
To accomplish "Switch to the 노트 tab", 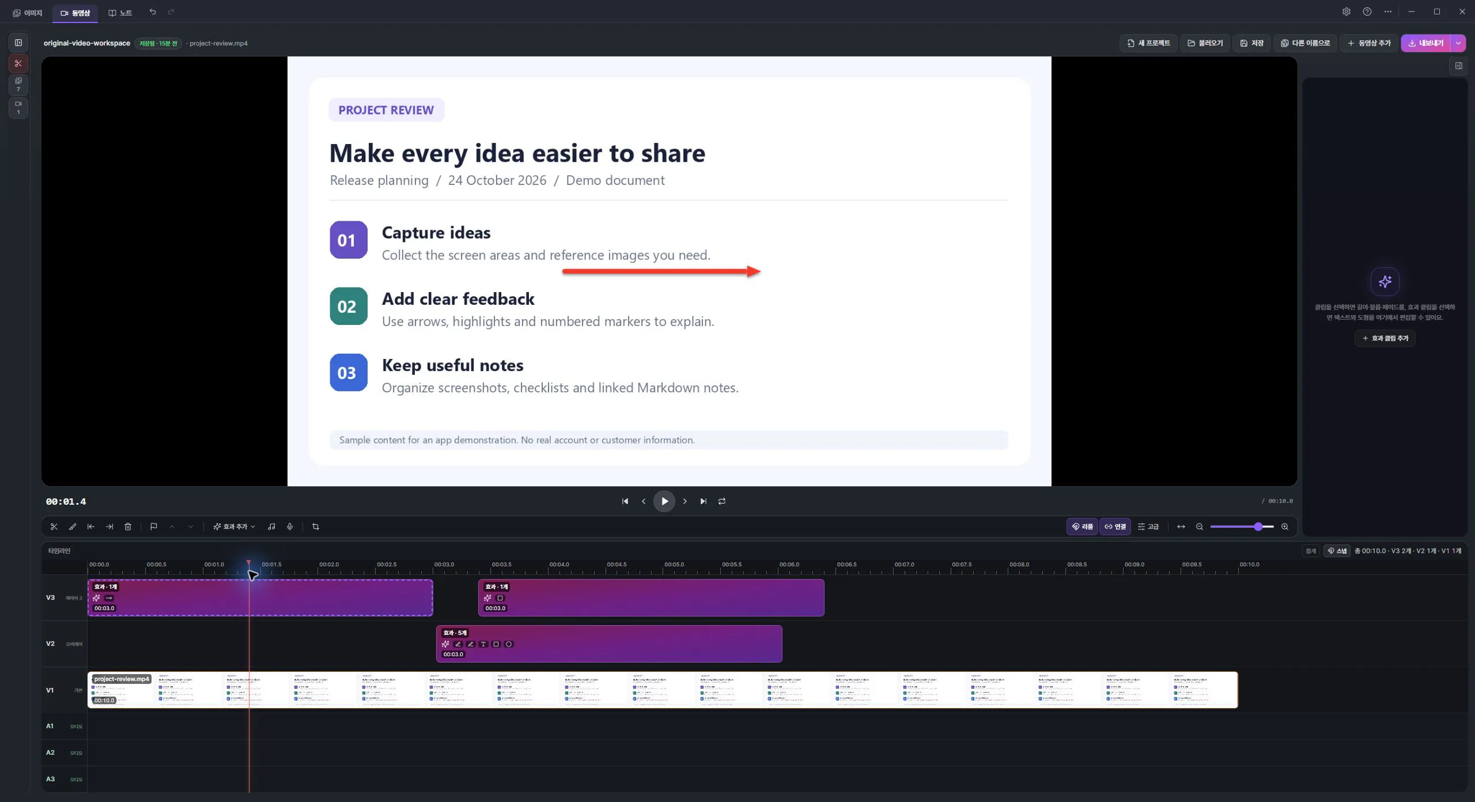I will 120,13.
